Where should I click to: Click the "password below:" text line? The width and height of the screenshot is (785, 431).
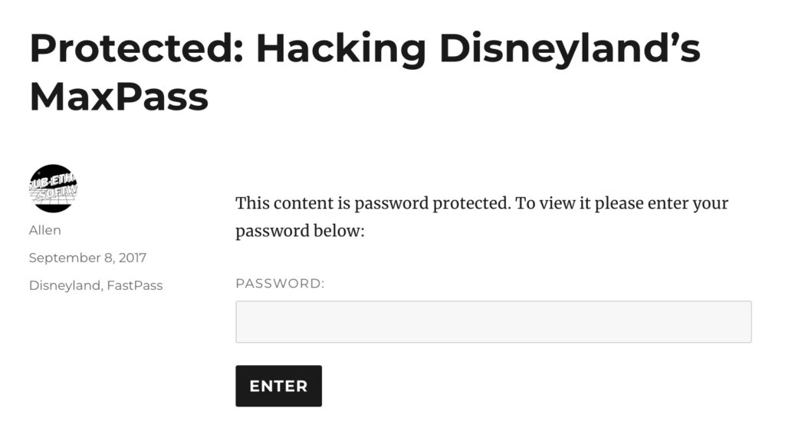click(300, 231)
